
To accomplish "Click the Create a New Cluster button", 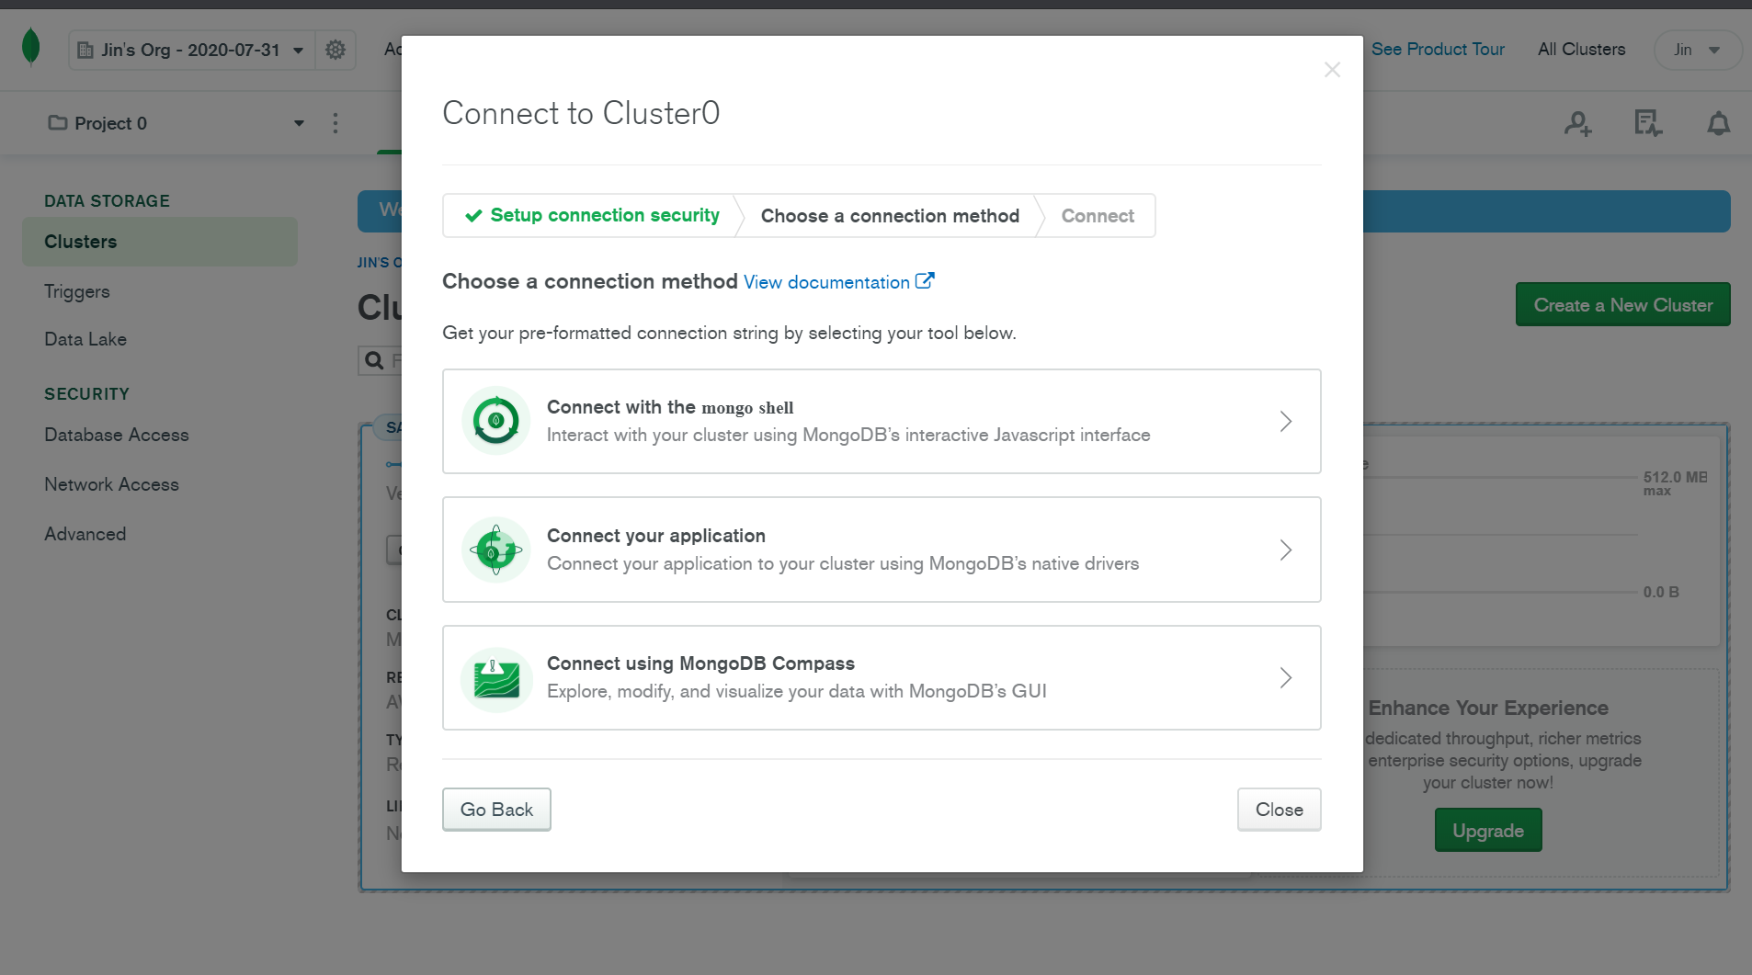I will (1621, 304).
